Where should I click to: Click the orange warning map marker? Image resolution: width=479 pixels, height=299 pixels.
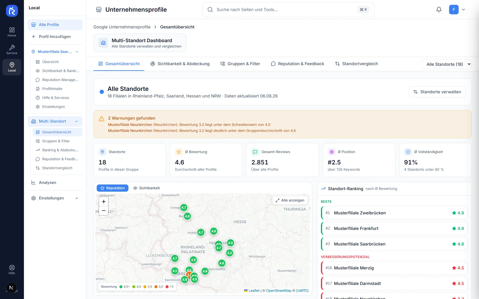click(189, 275)
